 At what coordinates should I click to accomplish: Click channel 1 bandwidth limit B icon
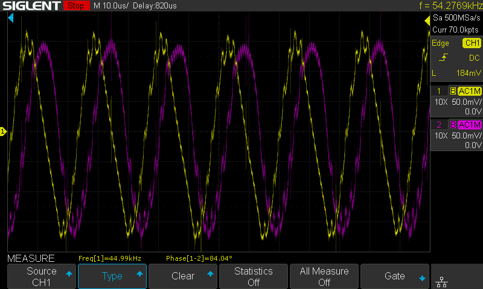pyautogui.click(x=452, y=92)
